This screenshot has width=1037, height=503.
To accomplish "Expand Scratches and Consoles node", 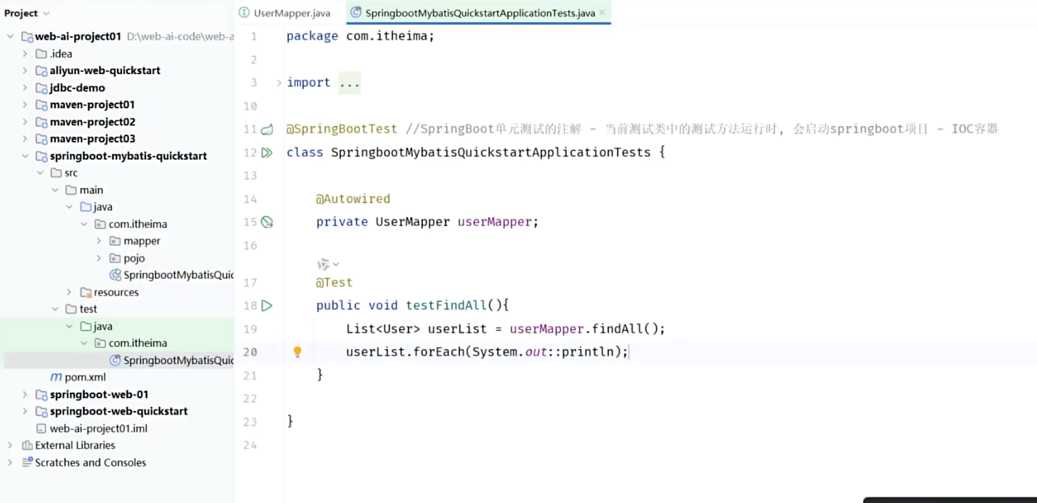I will (x=10, y=462).
